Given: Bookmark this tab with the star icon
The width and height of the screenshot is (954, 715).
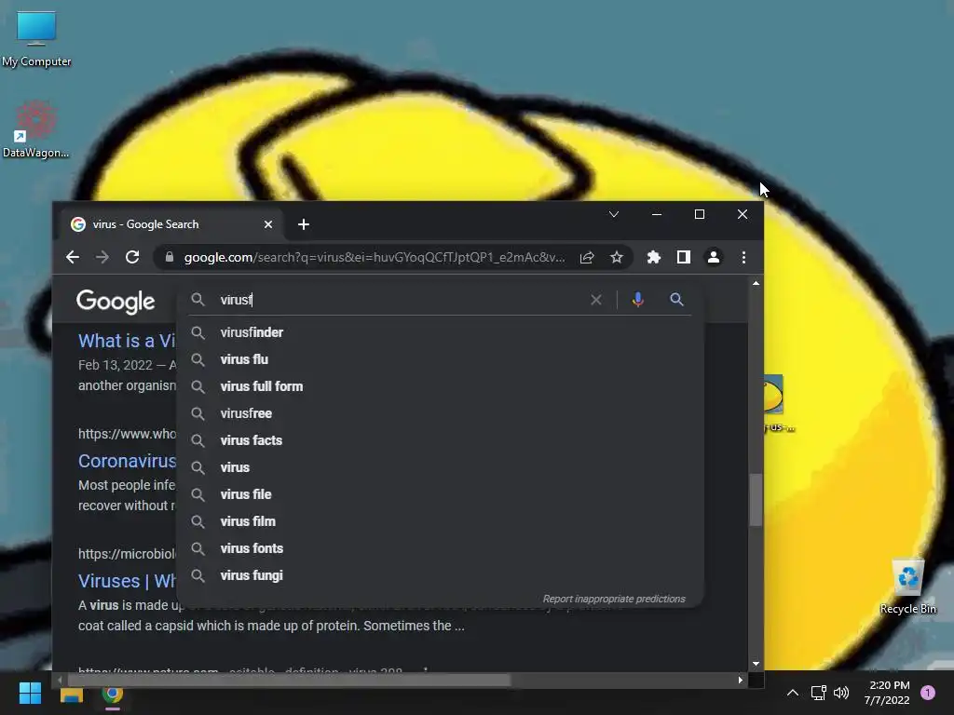Looking at the screenshot, I should point(617,257).
